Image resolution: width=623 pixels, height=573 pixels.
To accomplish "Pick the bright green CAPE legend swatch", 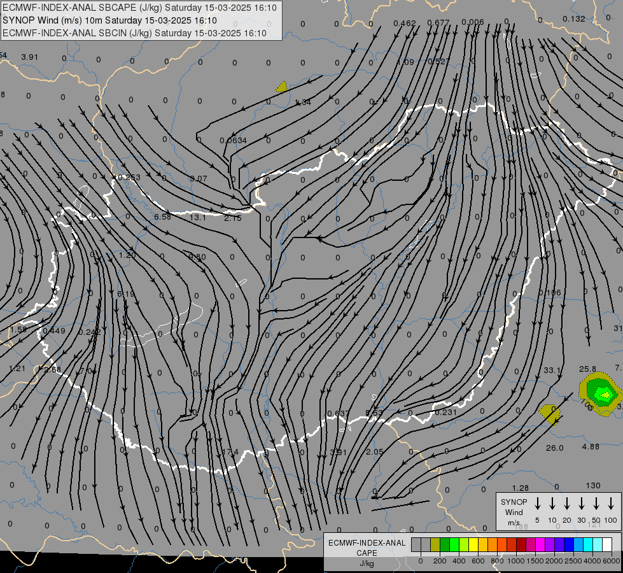I will click(454, 545).
